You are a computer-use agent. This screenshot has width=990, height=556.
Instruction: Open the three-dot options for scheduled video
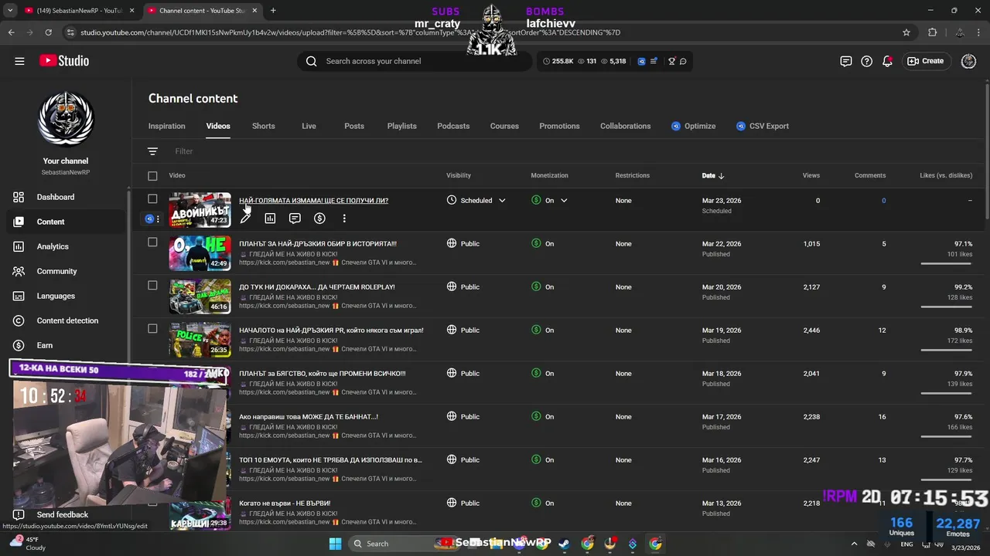pyautogui.click(x=344, y=219)
